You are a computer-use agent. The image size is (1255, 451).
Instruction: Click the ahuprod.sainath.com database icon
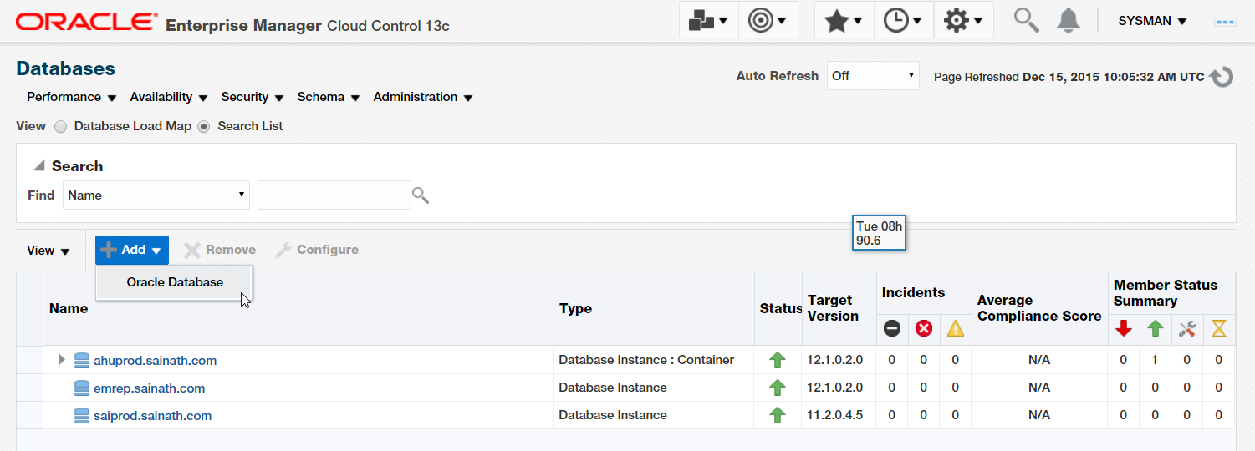(81, 361)
